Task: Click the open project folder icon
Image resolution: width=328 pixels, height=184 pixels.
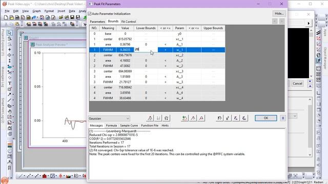Action: coord(61,17)
